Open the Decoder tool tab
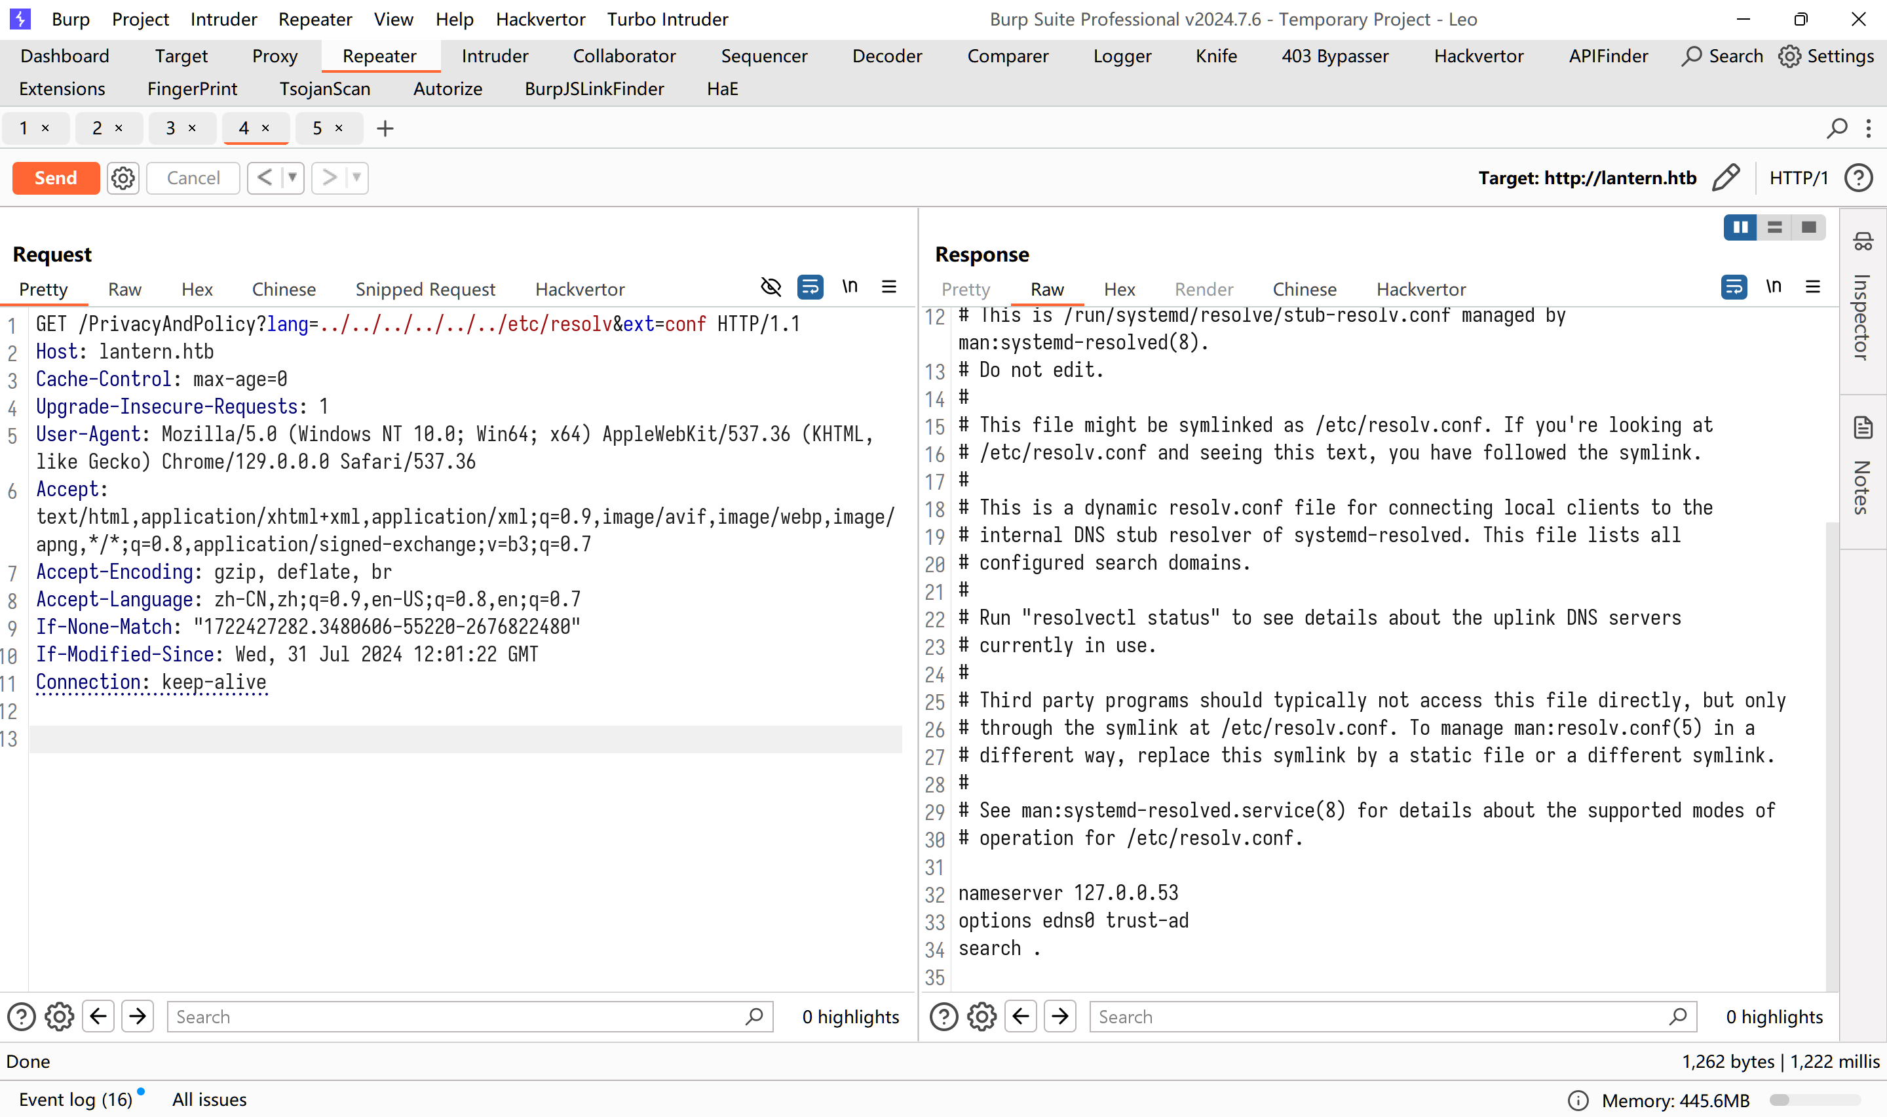Image resolution: width=1887 pixels, height=1117 pixels. point(886,56)
